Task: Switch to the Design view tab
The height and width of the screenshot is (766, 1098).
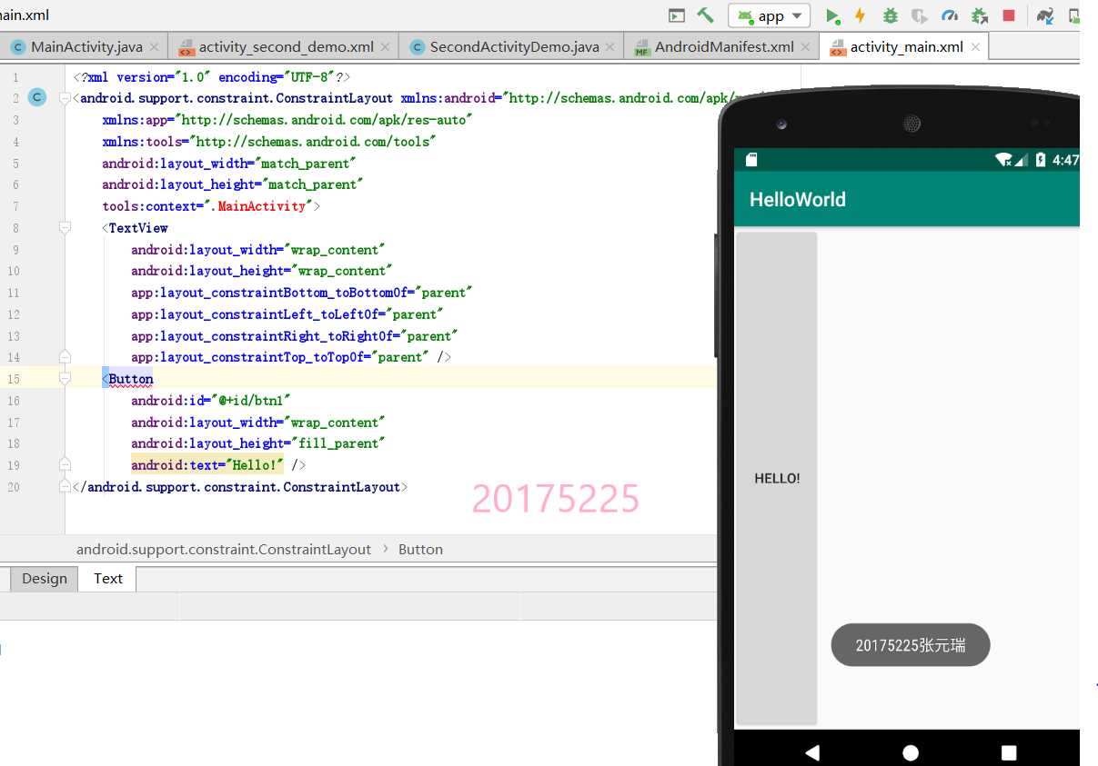Action: coord(45,579)
